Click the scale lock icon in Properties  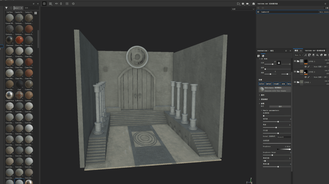[279, 63]
